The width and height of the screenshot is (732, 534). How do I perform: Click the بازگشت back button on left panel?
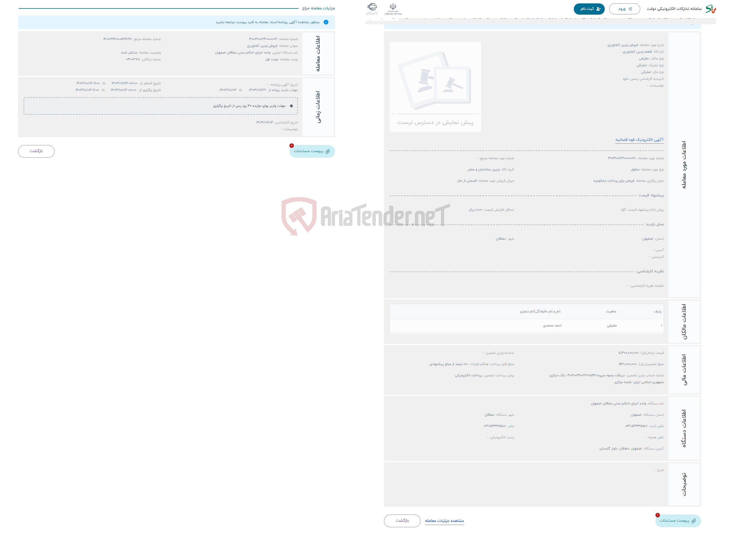(36, 151)
